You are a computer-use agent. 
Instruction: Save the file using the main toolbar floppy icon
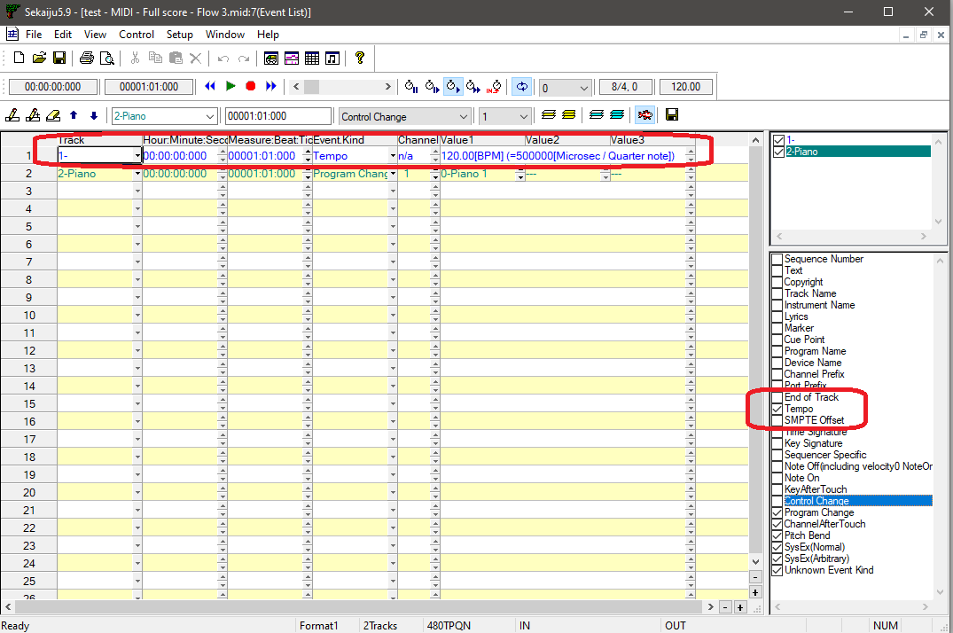click(x=59, y=58)
